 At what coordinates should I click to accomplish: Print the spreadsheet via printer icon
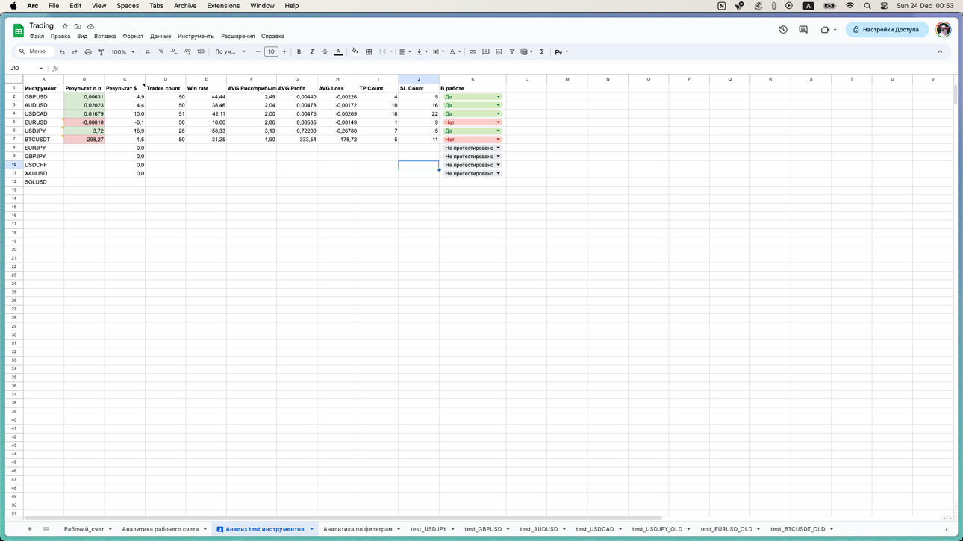tap(88, 52)
